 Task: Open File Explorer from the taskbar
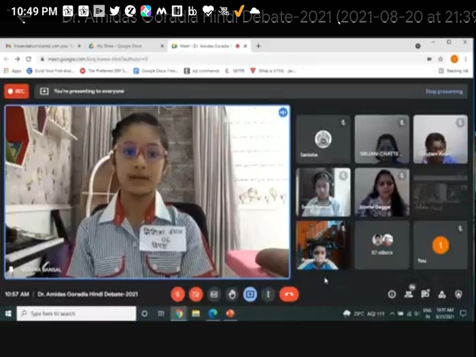coord(196,313)
